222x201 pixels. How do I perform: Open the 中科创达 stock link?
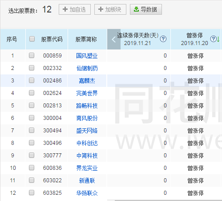pyautogui.click(x=87, y=143)
